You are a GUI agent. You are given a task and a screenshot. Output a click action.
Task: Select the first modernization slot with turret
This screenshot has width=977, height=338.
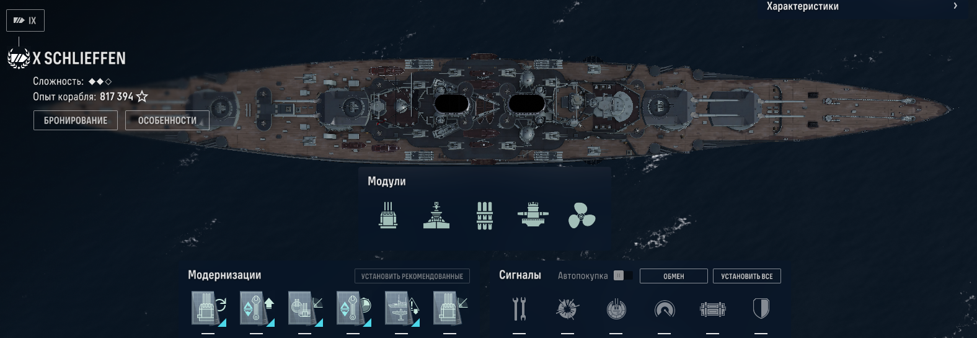coord(209,308)
